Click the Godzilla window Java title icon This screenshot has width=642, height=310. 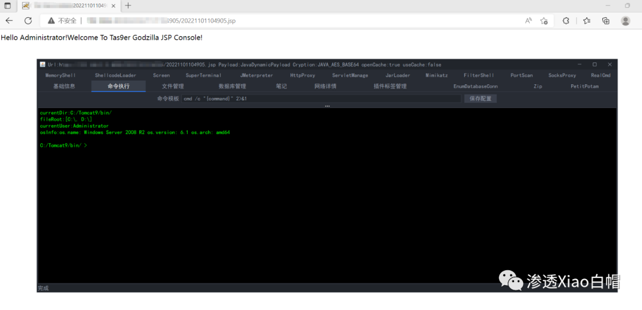tap(42, 65)
